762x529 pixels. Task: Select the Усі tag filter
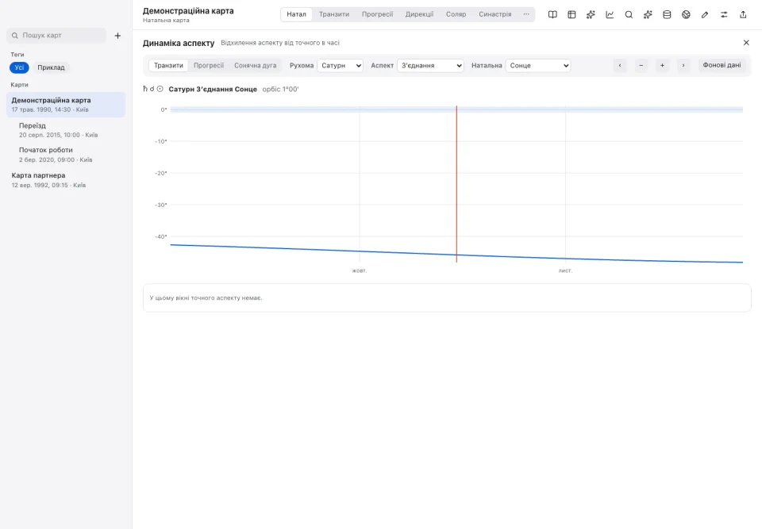point(19,67)
